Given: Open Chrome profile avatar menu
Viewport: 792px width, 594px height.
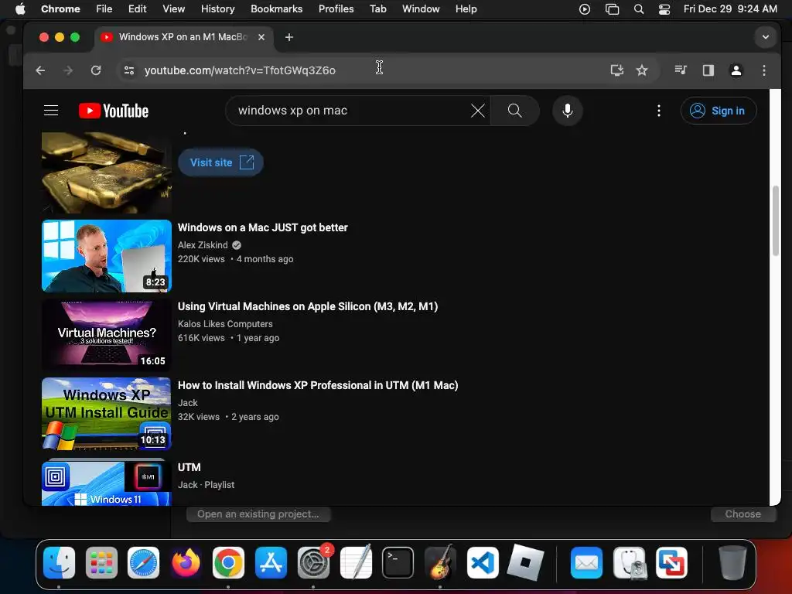Looking at the screenshot, I should tap(736, 70).
